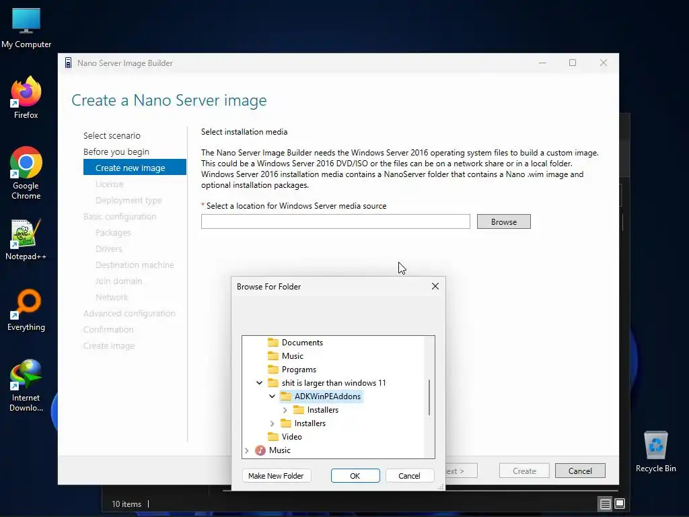
Task: Go to Before you begin step
Action: click(116, 151)
